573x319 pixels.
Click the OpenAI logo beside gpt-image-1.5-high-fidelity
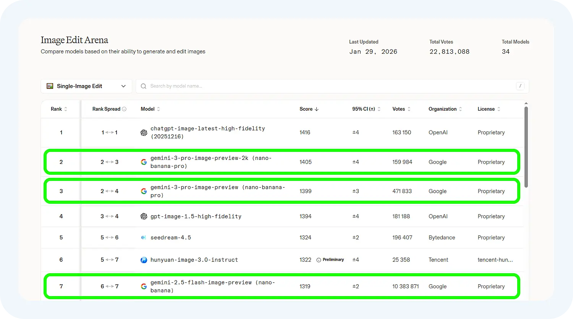144,216
